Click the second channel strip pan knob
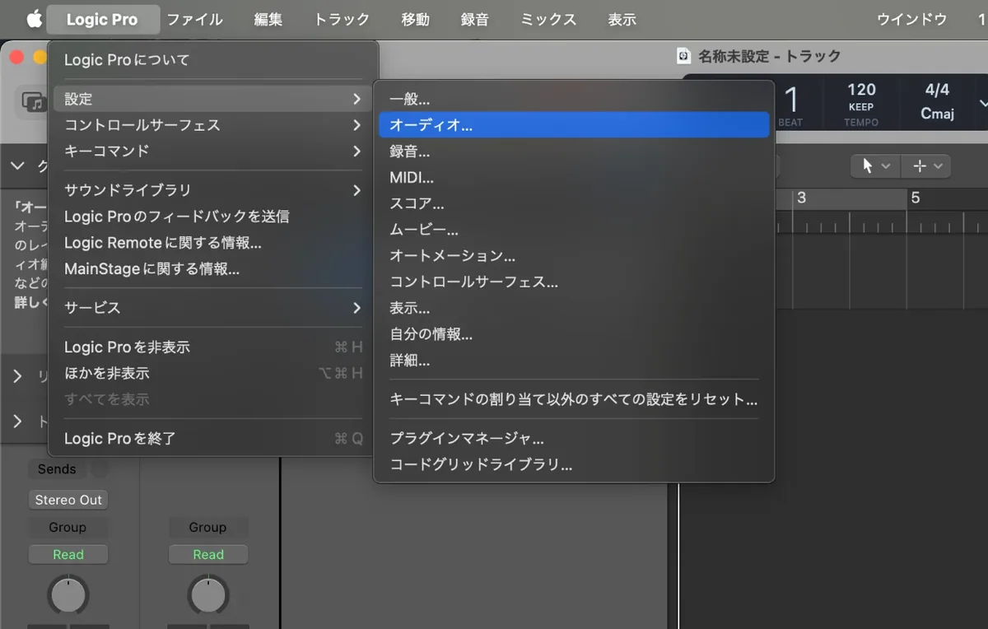Screen dimensions: 988x629 point(208,594)
